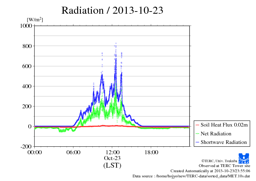Click the x-axis label '00:00'
The image size is (256, 181).
[x=35, y=152]
